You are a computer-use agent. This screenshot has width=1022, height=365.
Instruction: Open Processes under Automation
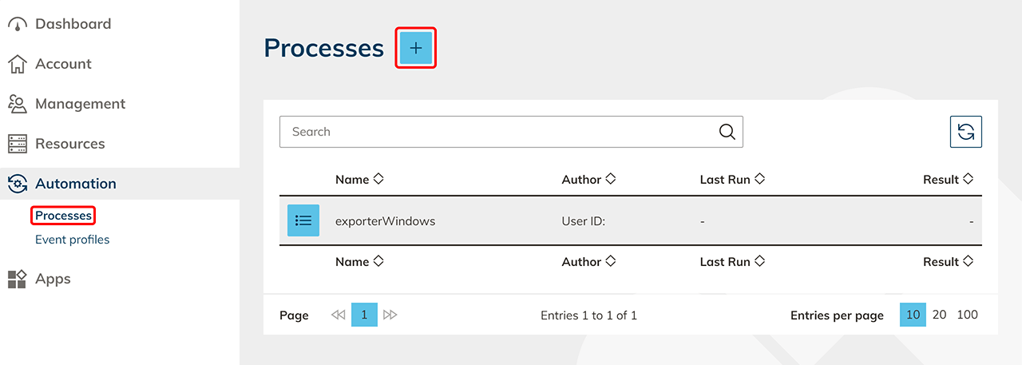[x=64, y=216]
